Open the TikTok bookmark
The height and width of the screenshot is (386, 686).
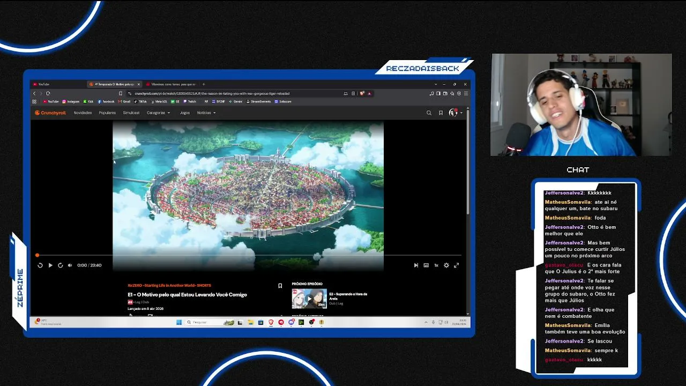click(140, 101)
